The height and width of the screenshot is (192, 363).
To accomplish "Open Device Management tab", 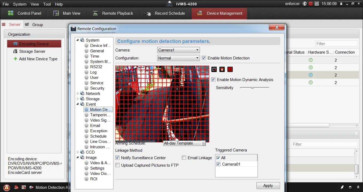I will [219, 13].
